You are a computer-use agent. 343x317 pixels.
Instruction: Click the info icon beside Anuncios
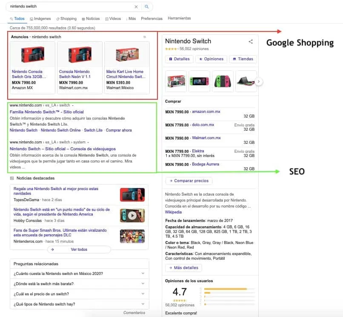pos(145,37)
